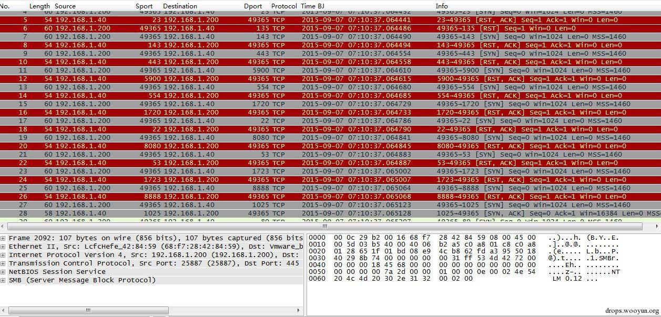
Task: Select packet 19 SYN to port 8080
Action: coord(330,138)
